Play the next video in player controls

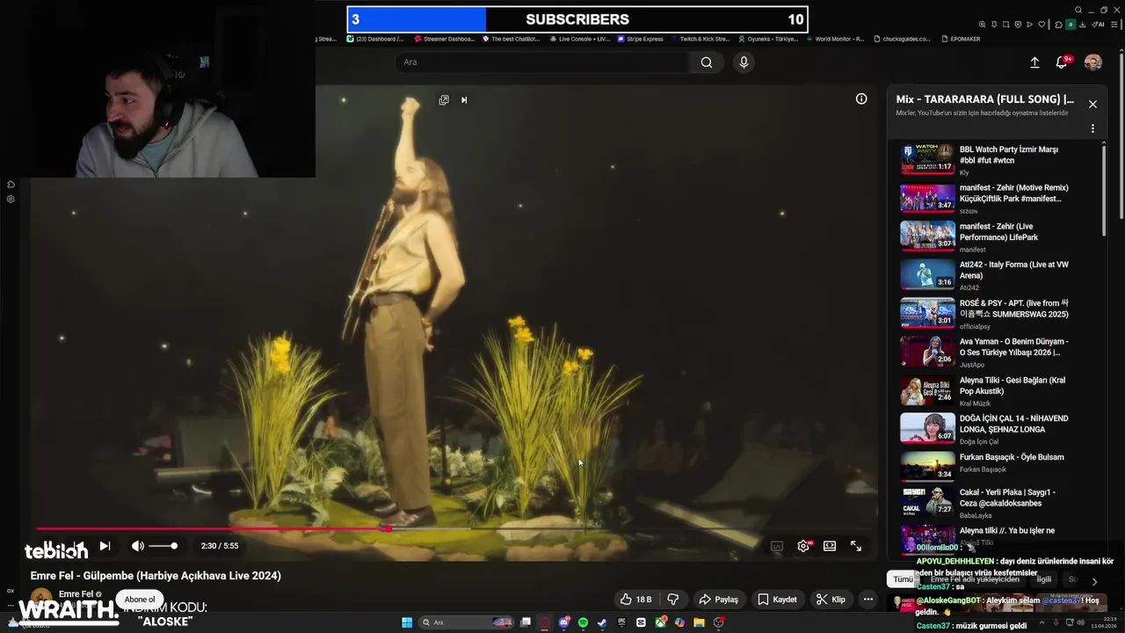tap(105, 546)
